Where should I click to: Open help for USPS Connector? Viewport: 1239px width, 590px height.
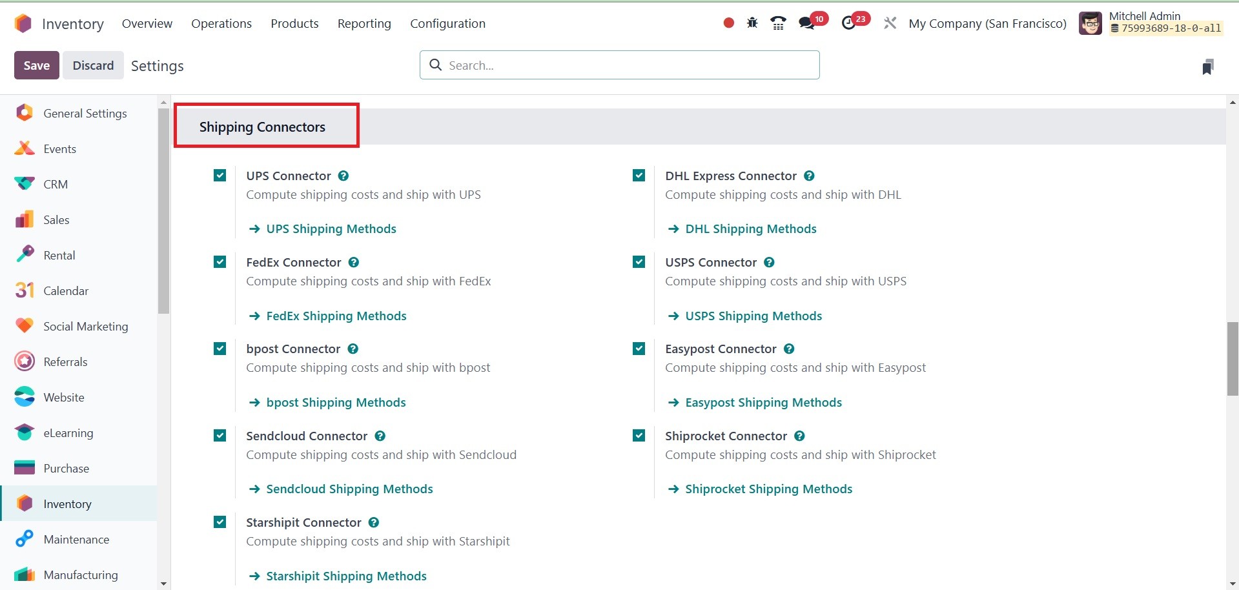(x=769, y=262)
